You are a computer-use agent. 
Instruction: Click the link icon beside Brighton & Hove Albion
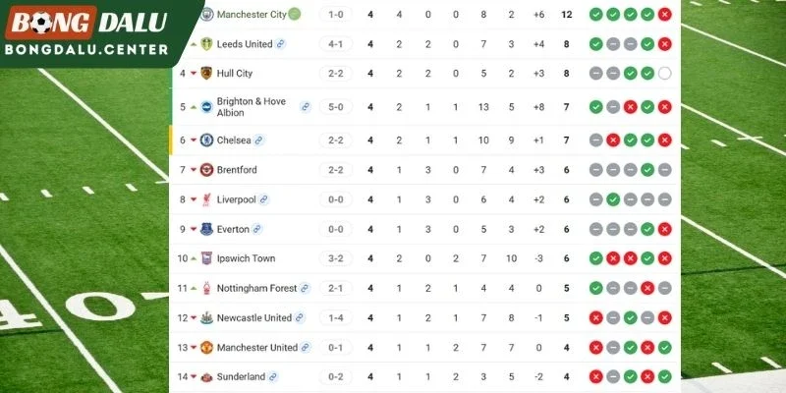coord(306,107)
